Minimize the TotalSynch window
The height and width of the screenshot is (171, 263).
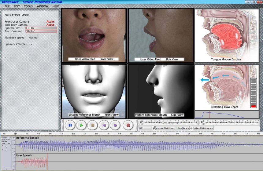248,2
